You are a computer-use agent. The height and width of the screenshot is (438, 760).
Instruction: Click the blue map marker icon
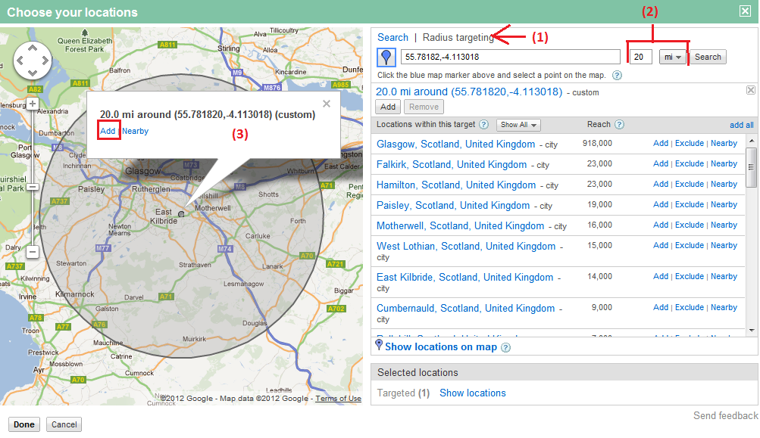tap(386, 57)
